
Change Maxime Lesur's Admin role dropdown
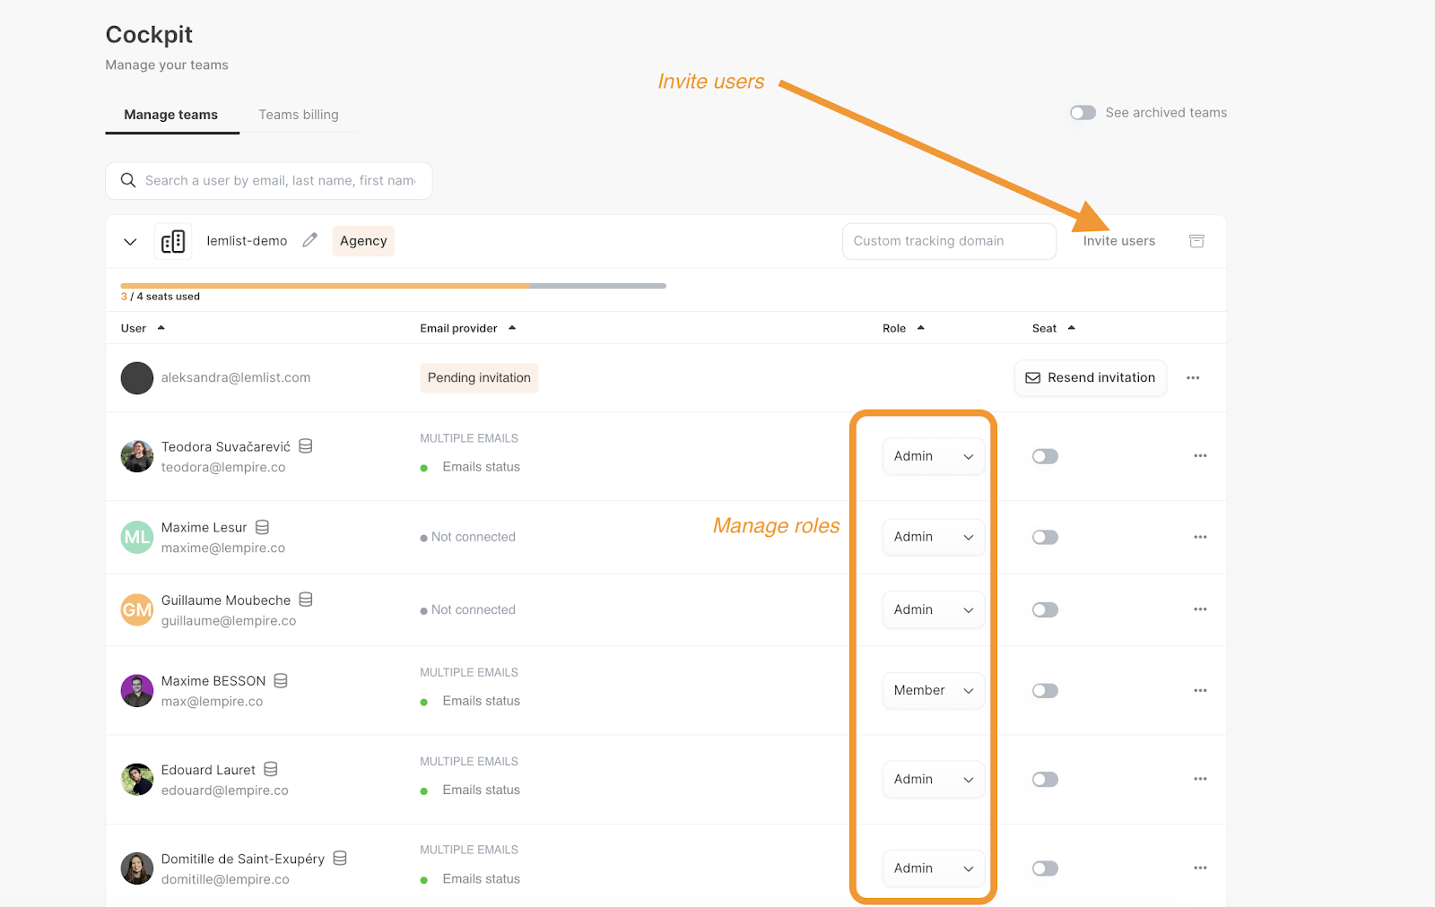(x=933, y=537)
